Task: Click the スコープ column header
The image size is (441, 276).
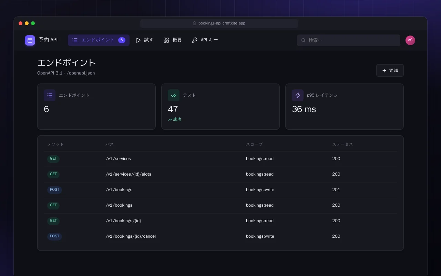Action: (x=254, y=144)
